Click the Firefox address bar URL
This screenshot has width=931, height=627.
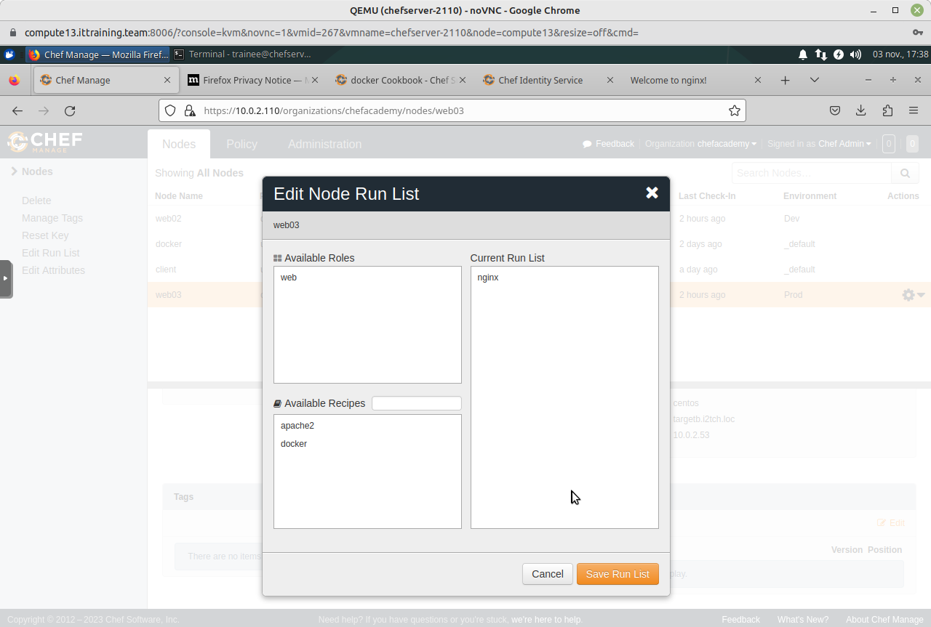coord(334,110)
